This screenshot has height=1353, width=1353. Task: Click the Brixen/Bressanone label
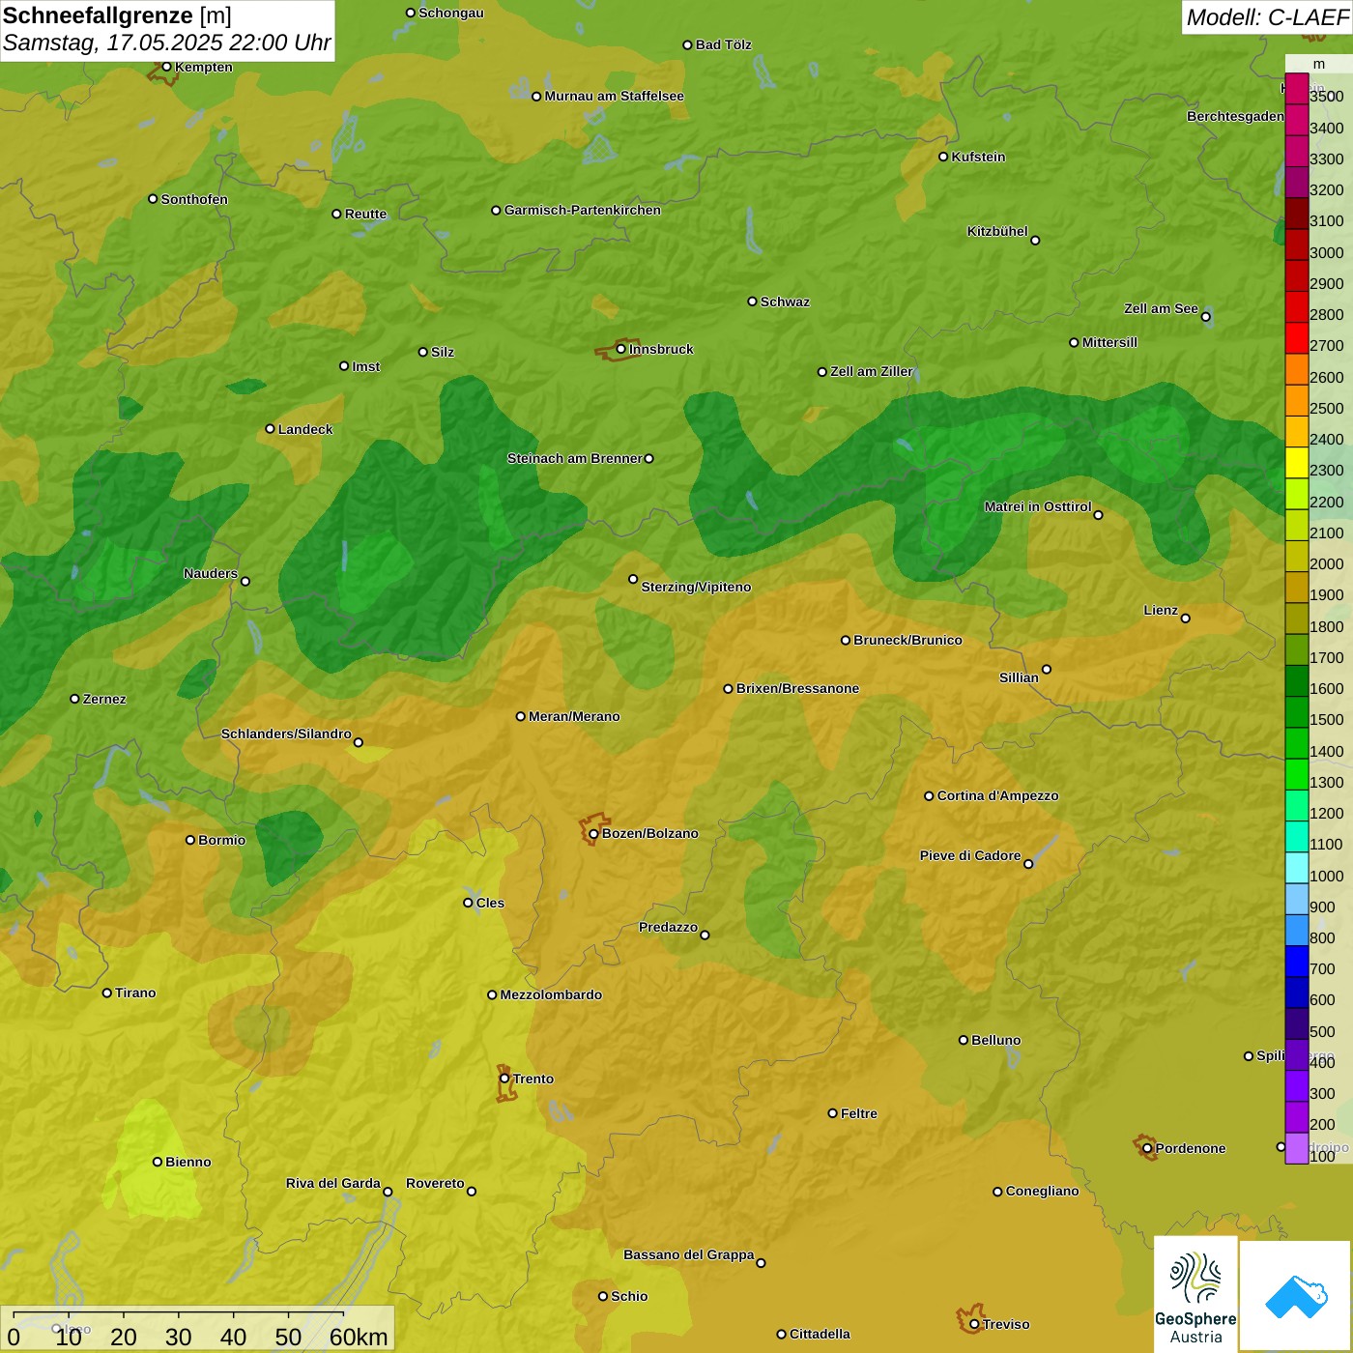pyautogui.click(x=798, y=688)
